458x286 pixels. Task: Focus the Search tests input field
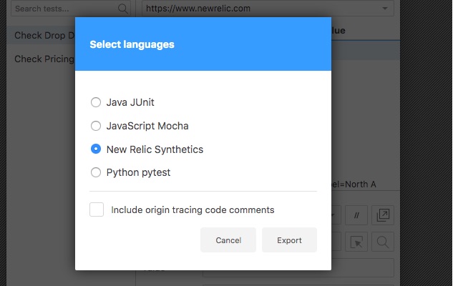tap(70, 9)
